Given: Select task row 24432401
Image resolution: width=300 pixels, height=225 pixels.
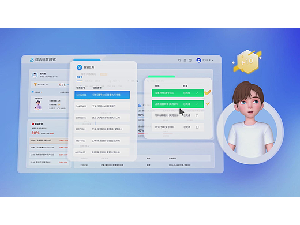Looking at the screenshot, I should click(102, 106).
